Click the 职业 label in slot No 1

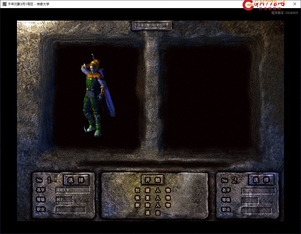[x=41, y=209]
